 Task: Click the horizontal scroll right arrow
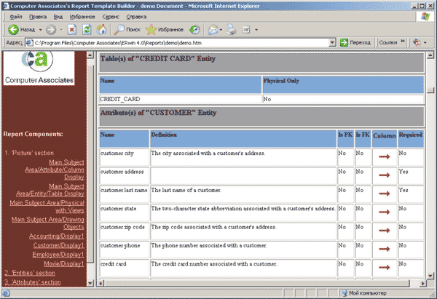click(x=423, y=284)
